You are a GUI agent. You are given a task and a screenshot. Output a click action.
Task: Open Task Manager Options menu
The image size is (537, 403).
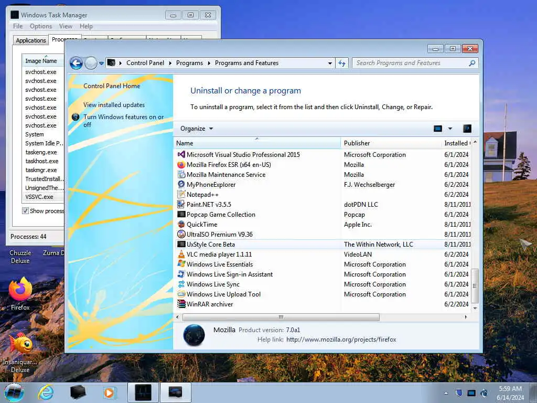[x=41, y=26]
